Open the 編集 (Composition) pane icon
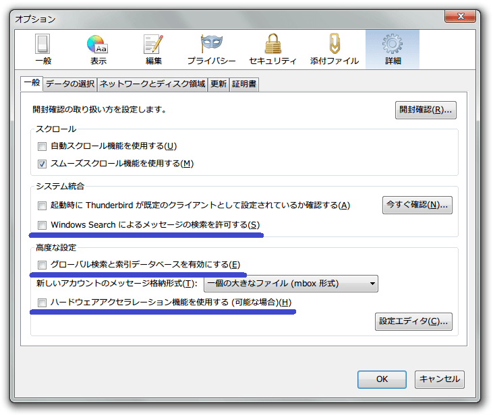 coord(154,45)
